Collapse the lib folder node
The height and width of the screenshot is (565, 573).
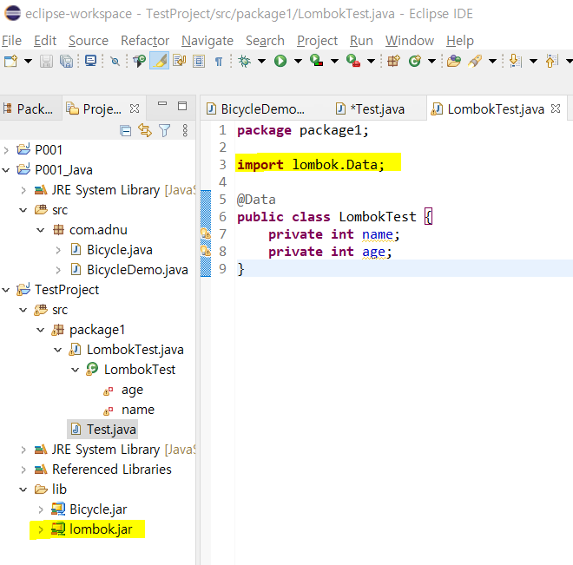[x=23, y=489]
